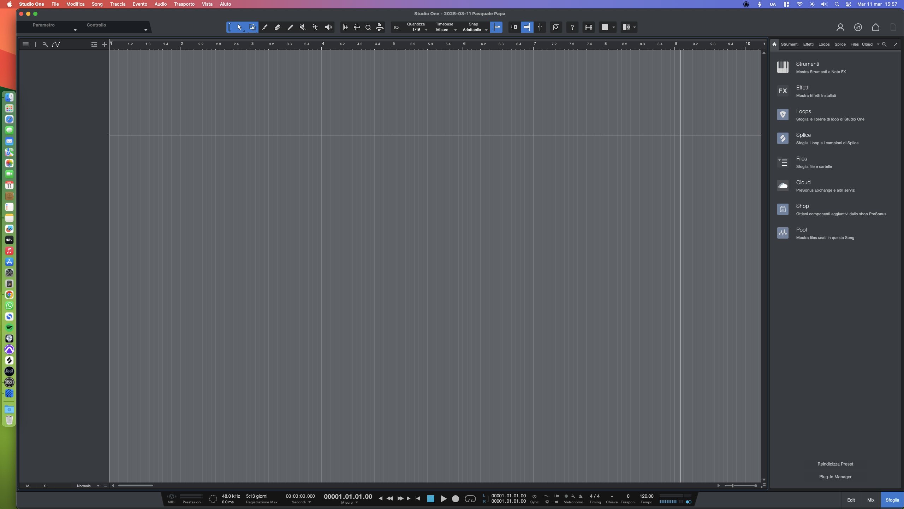Open the Evento menu

coord(140,4)
